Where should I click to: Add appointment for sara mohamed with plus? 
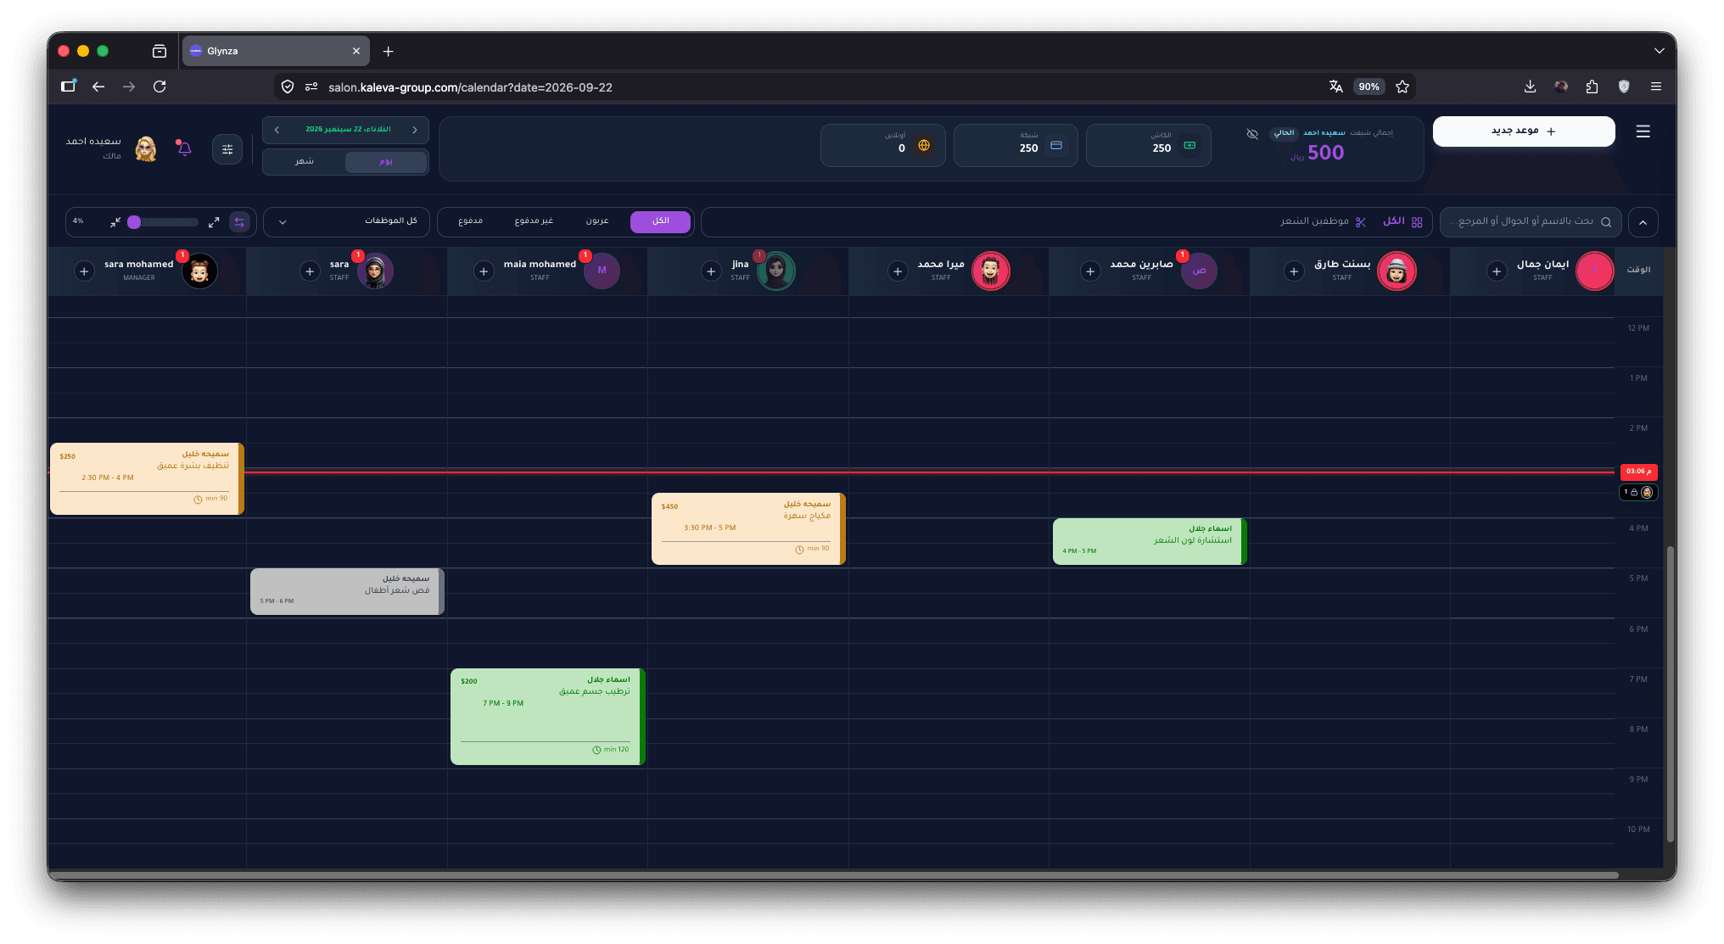click(x=84, y=271)
